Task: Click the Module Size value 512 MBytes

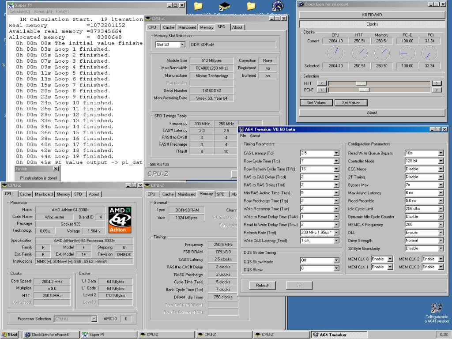Action: pos(211,61)
